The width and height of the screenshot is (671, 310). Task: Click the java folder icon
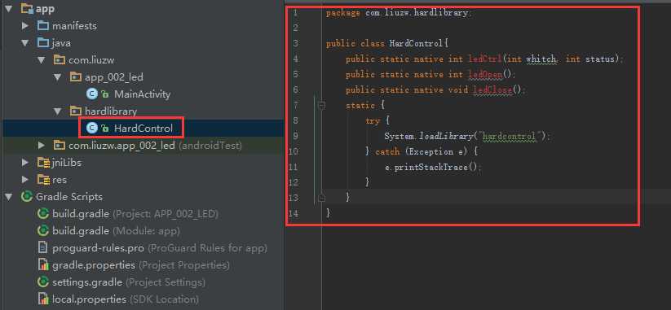tap(42, 42)
